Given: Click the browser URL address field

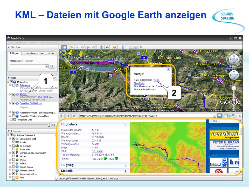Looking at the screenshot, I should (146, 116).
